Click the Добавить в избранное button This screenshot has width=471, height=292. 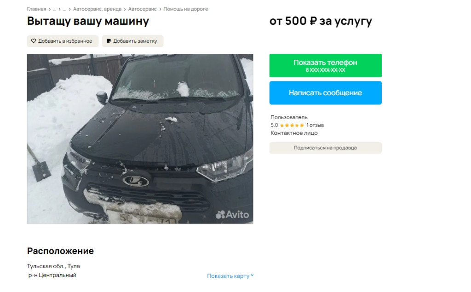pos(63,41)
